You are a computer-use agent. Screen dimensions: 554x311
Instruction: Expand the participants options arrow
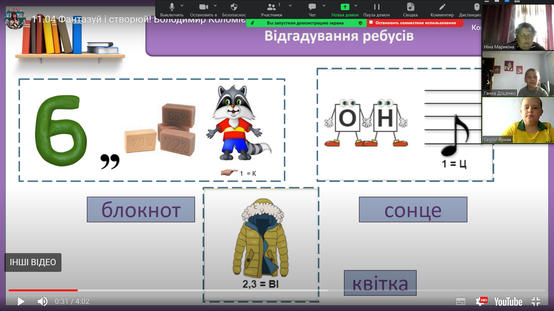point(290,6)
